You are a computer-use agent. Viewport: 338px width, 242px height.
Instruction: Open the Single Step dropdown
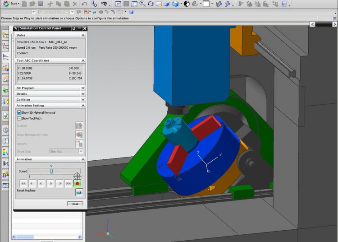pos(66,152)
